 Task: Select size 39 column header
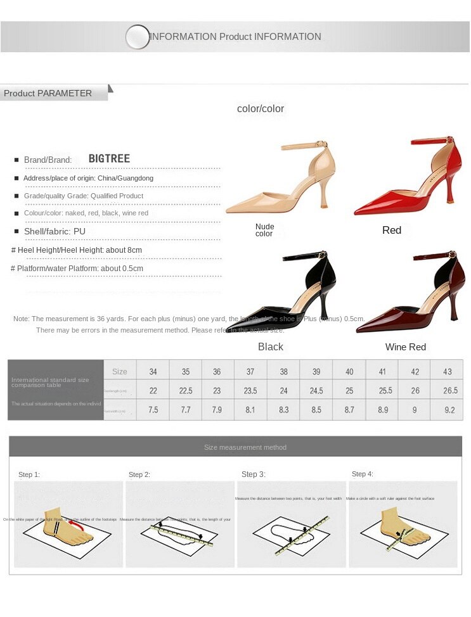point(316,371)
